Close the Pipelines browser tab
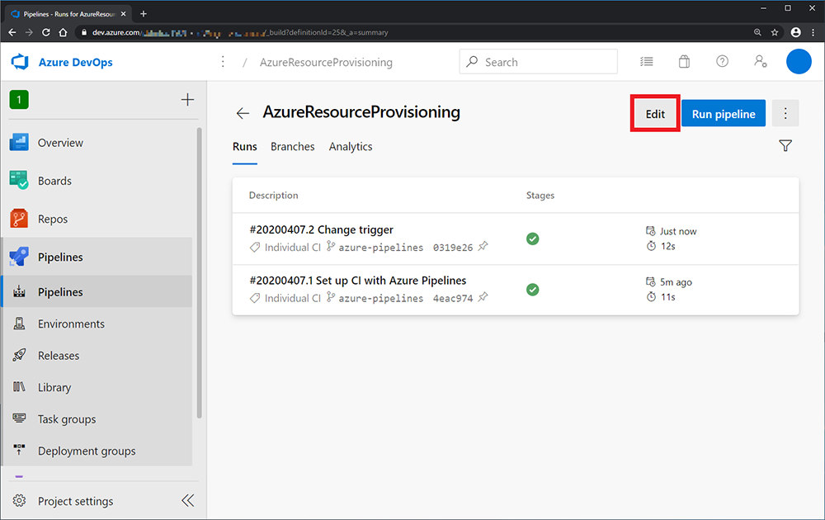 tap(123, 14)
